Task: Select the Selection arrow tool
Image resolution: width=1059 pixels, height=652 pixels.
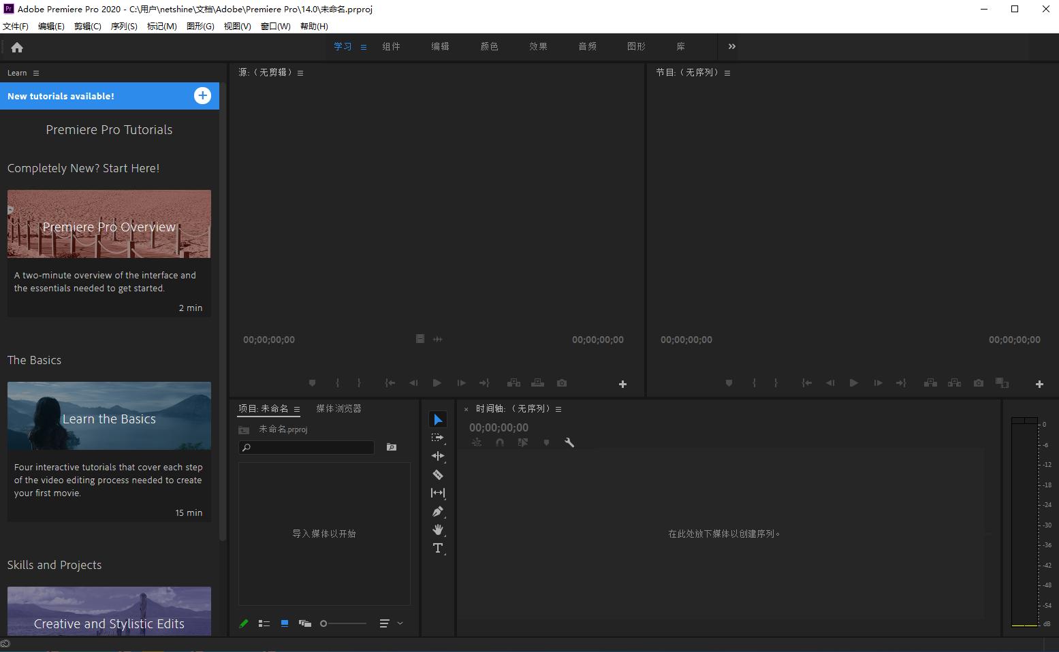Action: [438, 420]
